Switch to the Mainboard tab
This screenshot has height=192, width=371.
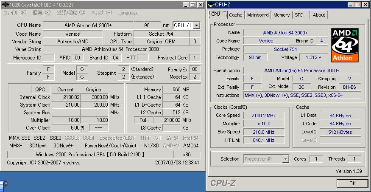[258, 15]
